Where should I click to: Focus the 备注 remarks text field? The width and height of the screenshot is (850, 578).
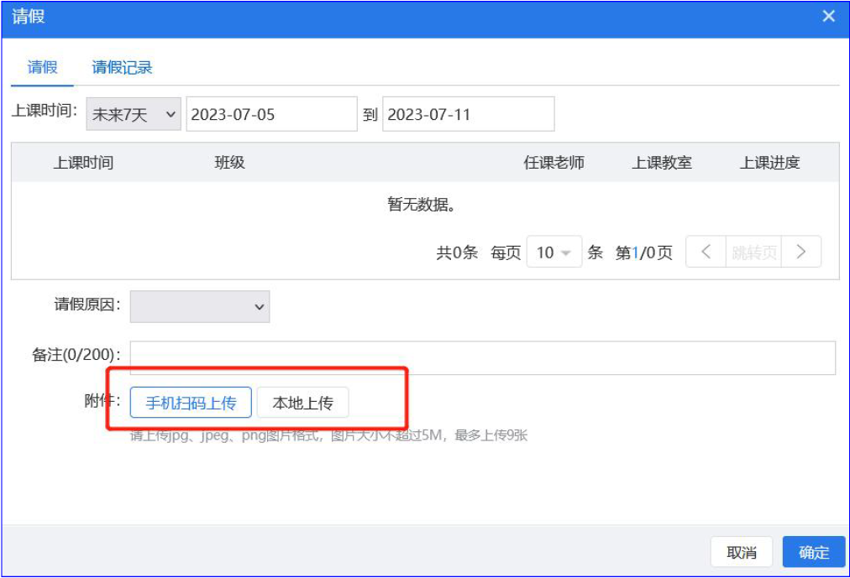tap(482, 357)
